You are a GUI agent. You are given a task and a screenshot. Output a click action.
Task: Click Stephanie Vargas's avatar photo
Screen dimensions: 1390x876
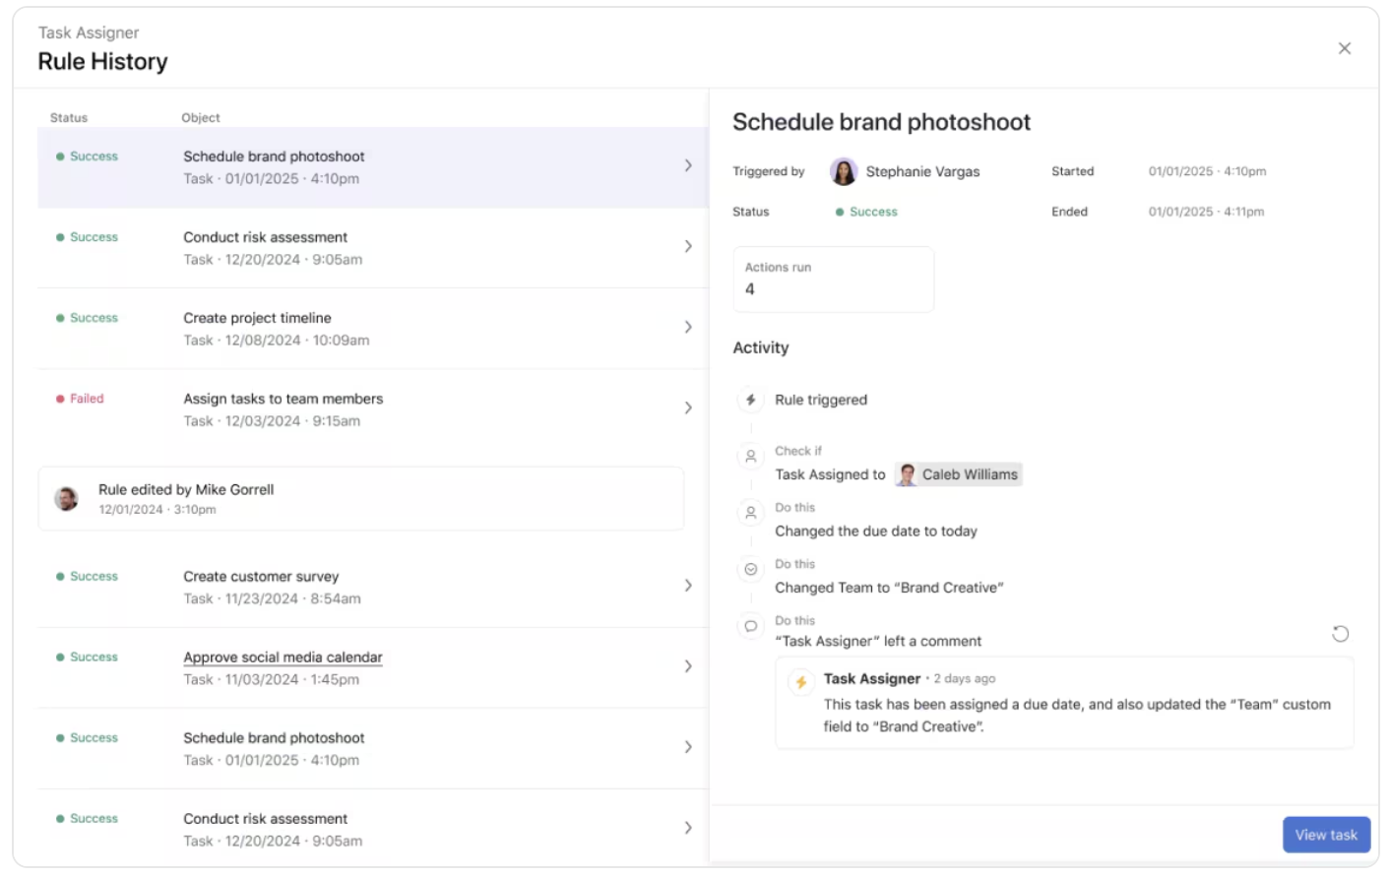(x=844, y=171)
